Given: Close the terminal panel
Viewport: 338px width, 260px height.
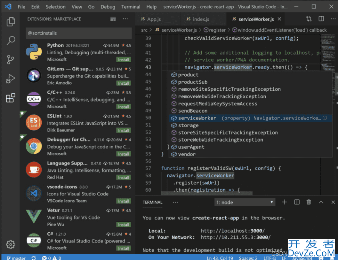Looking at the screenshot, I should pos(333,202).
